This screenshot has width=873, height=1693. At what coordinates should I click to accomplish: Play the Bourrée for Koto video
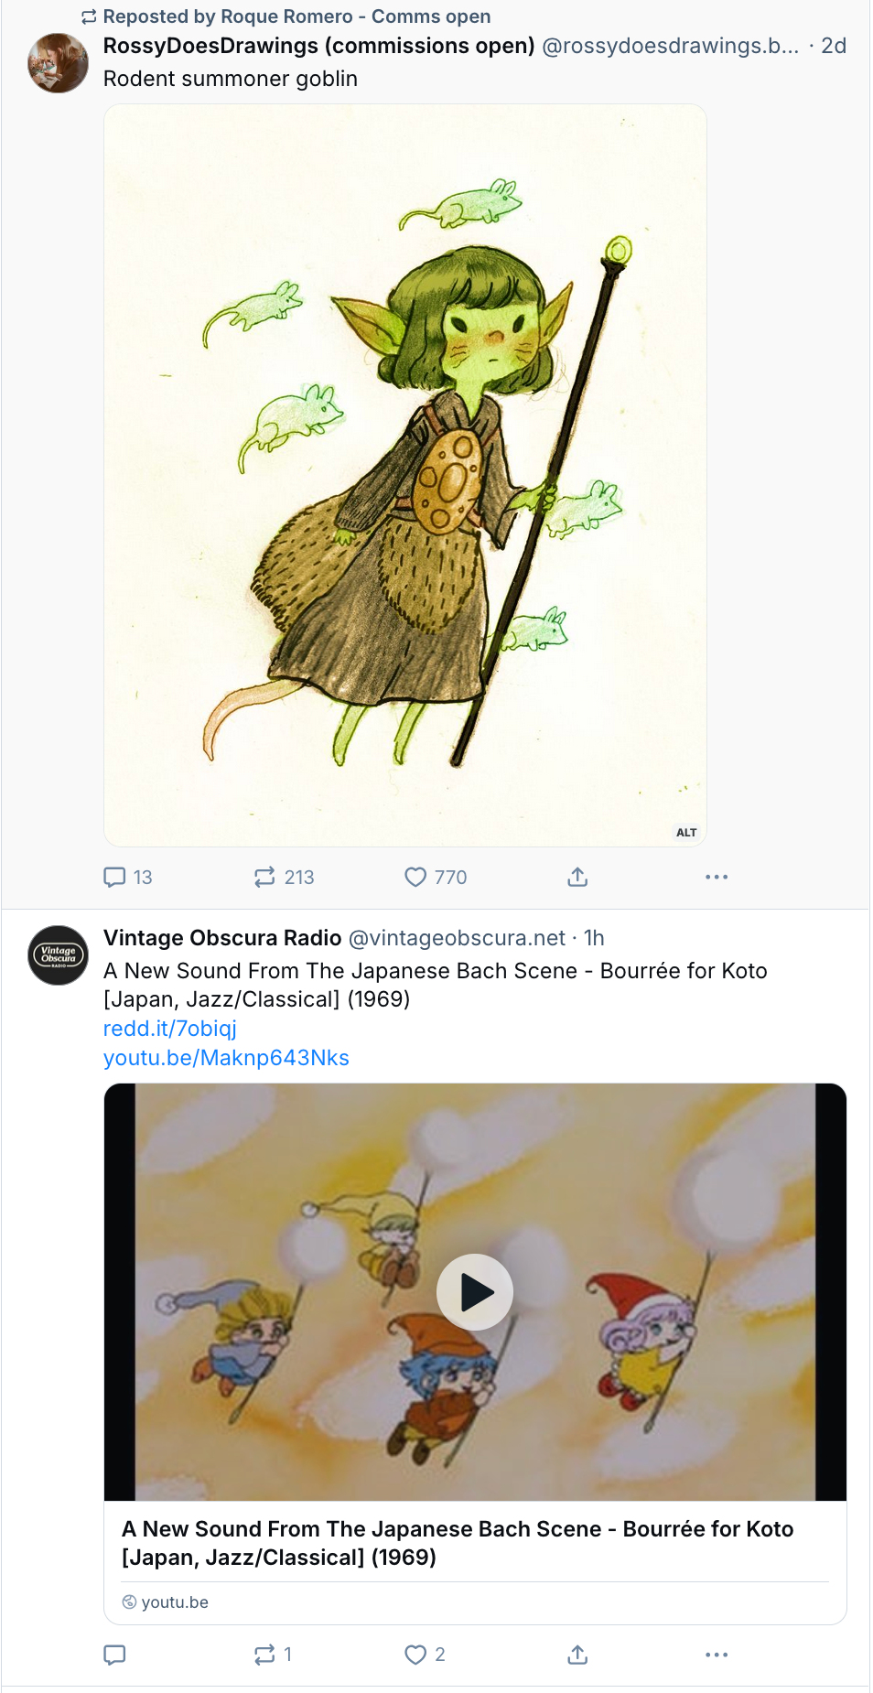pos(474,1292)
